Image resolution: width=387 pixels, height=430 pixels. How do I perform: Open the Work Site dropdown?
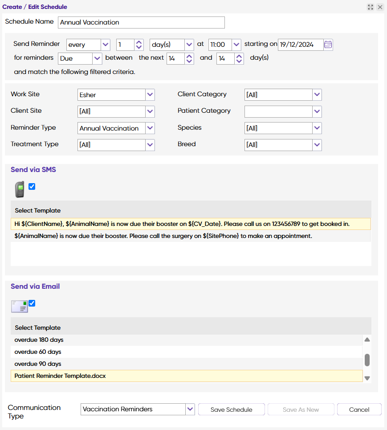pyautogui.click(x=150, y=94)
